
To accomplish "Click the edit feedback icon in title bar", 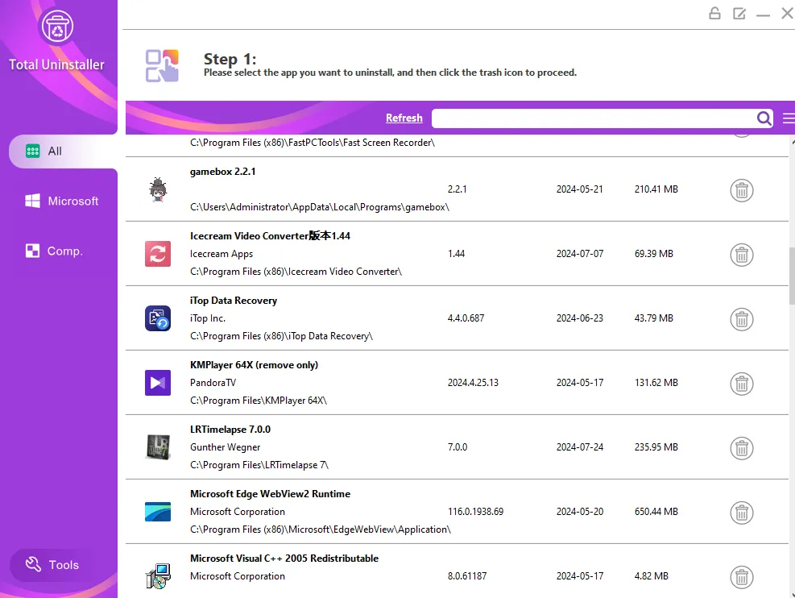I will click(x=739, y=13).
